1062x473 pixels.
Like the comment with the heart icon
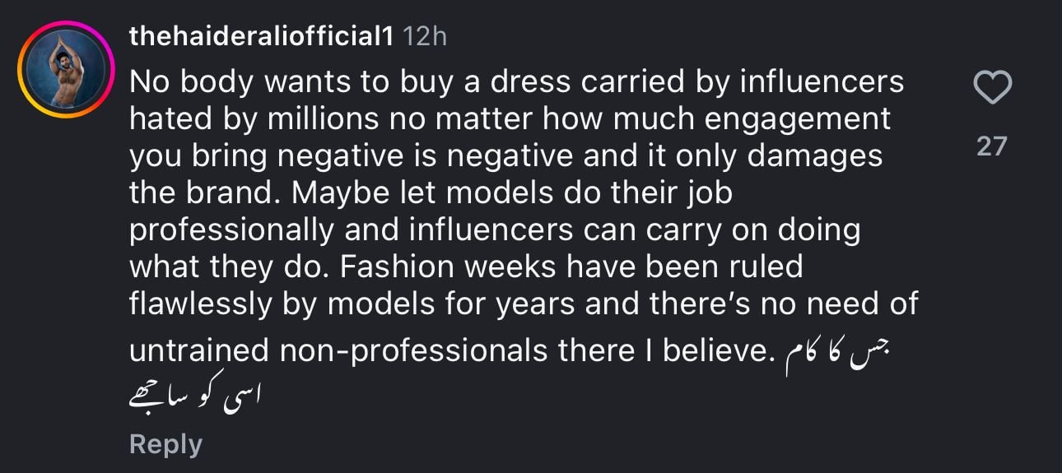point(992,87)
